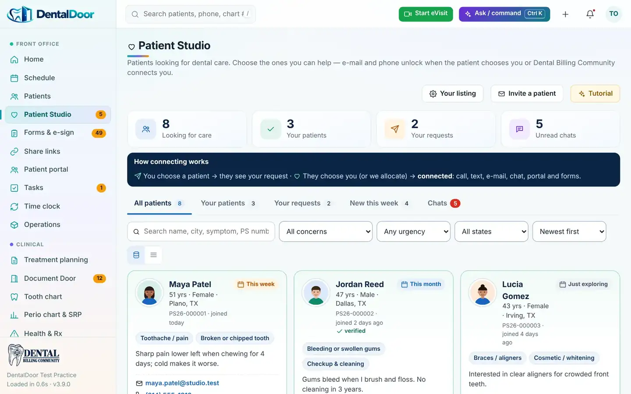Click the Document Door icon

pos(14,278)
